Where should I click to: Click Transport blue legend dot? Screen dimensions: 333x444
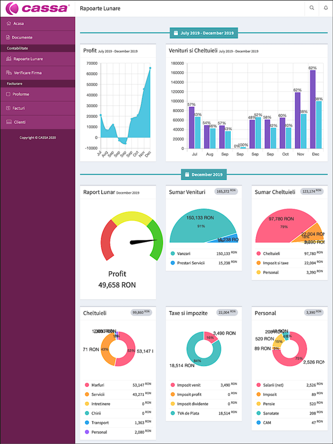pos(87,423)
